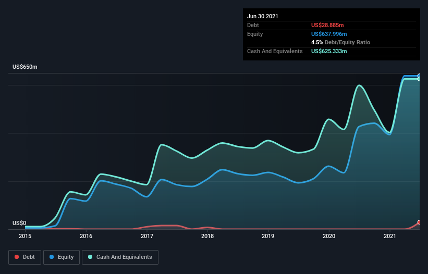The height and width of the screenshot is (274, 428).
Task: Click the blue Equity endpoint marker
Action: [x=419, y=76]
